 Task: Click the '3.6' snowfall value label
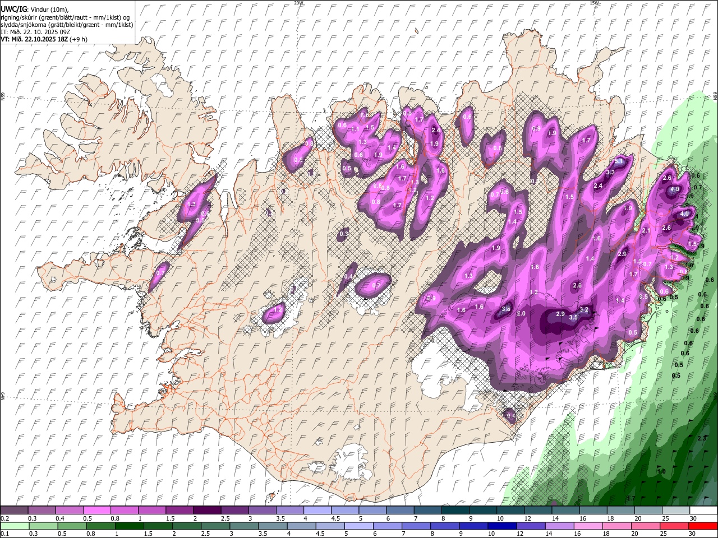[506, 309]
